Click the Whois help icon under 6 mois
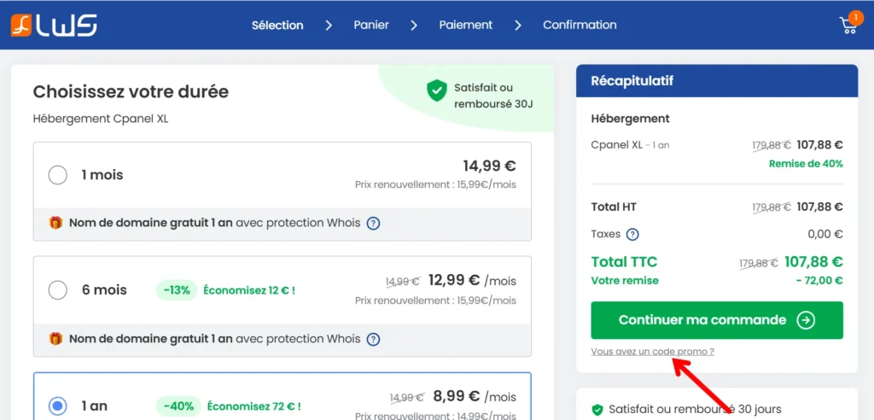 373,339
